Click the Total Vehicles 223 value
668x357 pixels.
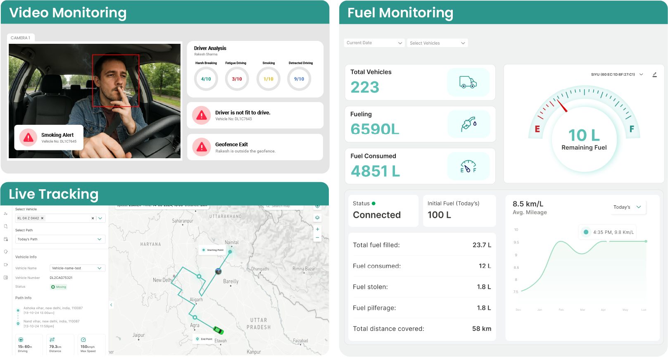(365, 87)
